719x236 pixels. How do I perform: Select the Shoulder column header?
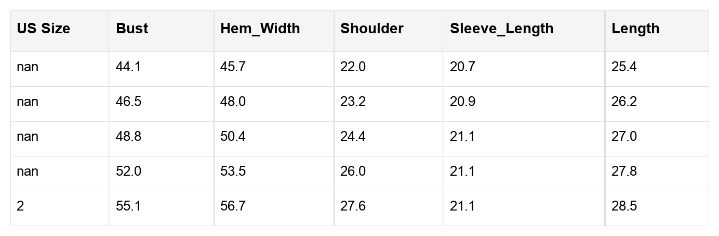click(371, 29)
